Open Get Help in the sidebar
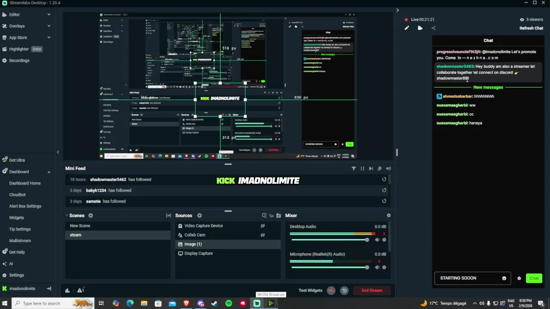550x309 pixels. (x=17, y=252)
